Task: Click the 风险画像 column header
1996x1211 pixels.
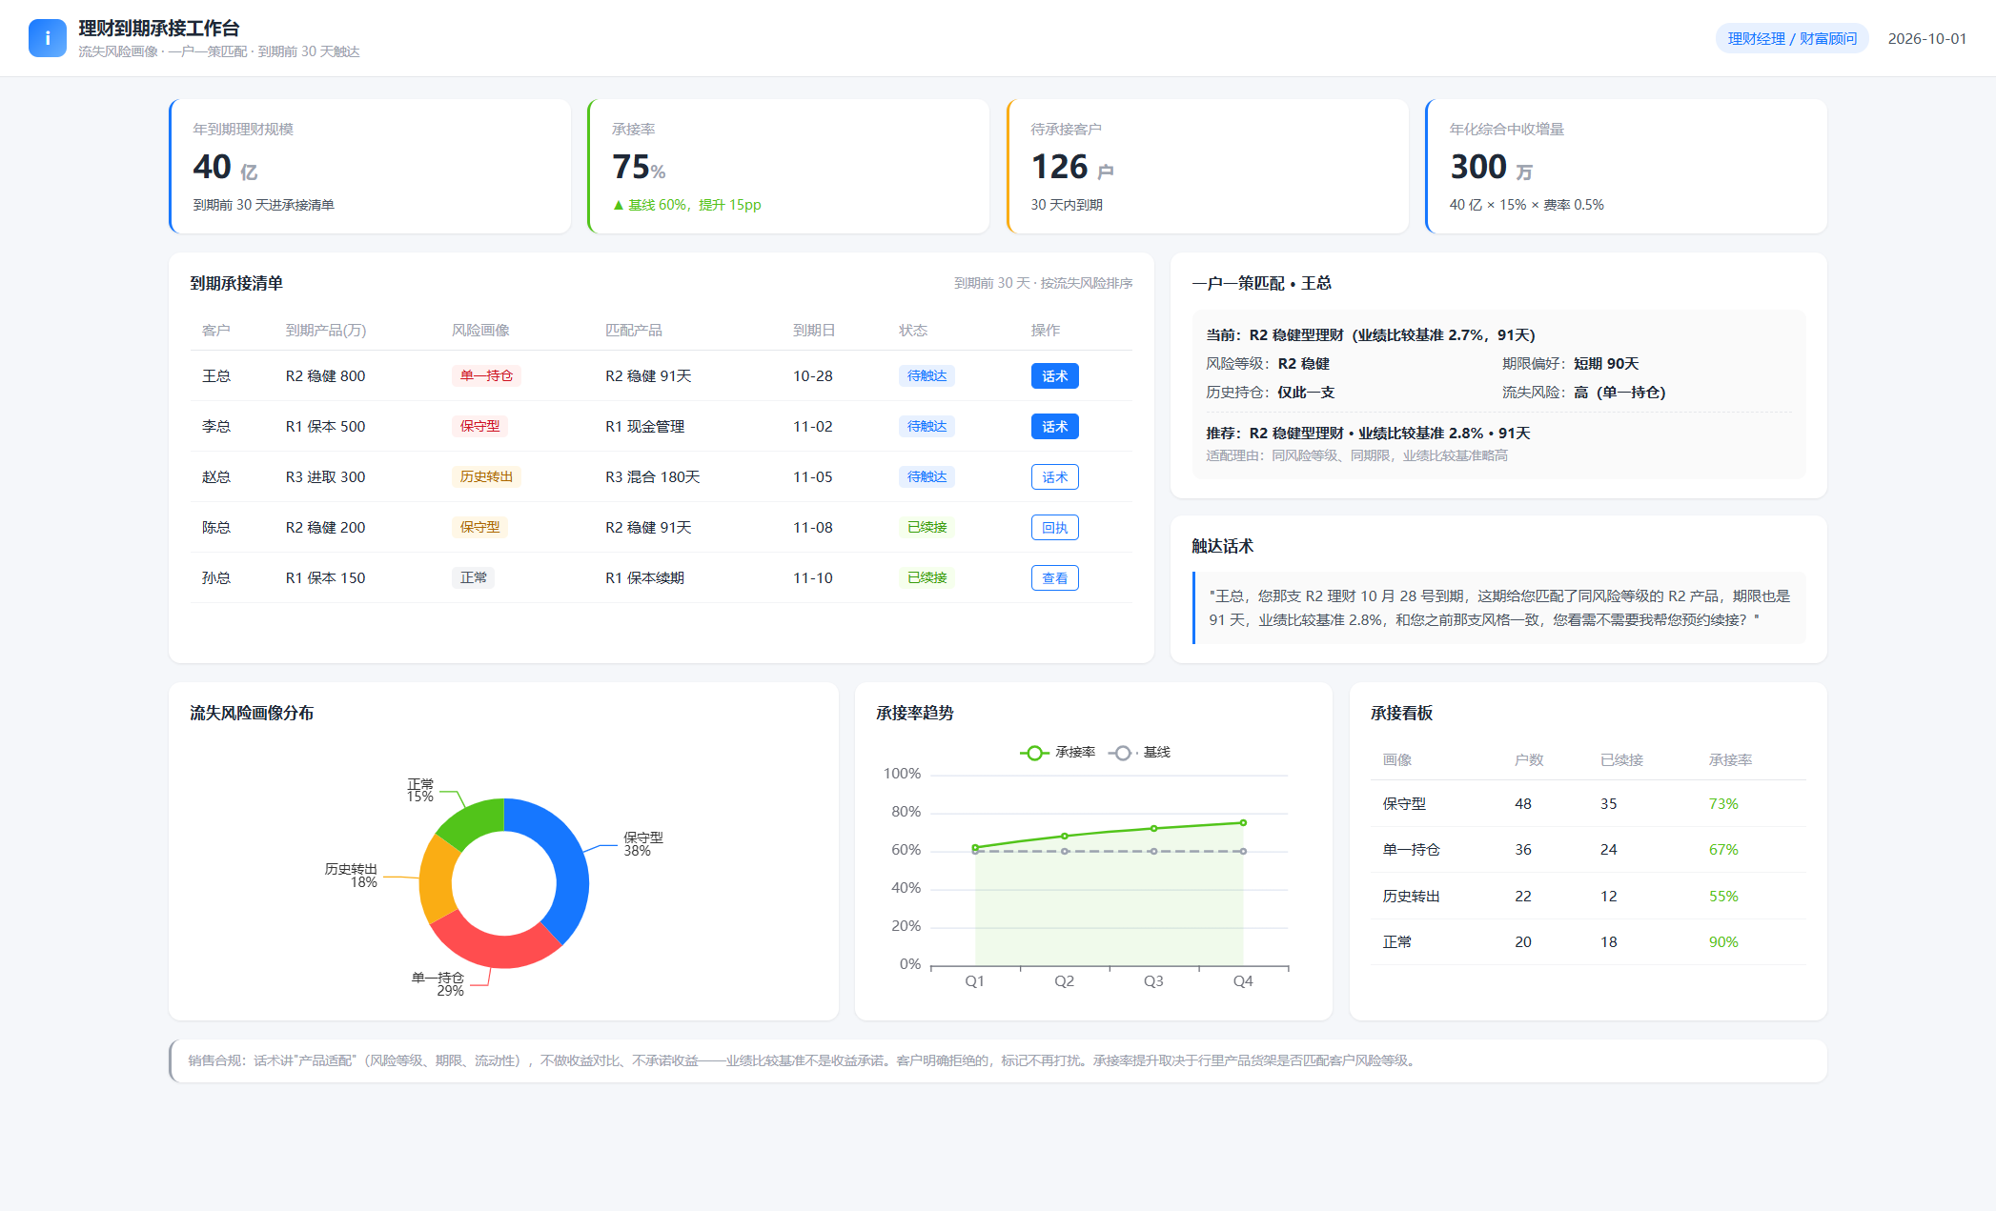Action: tap(480, 330)
